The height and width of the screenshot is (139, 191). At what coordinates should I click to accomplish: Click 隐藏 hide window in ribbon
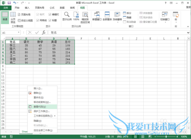pos(127,18)
